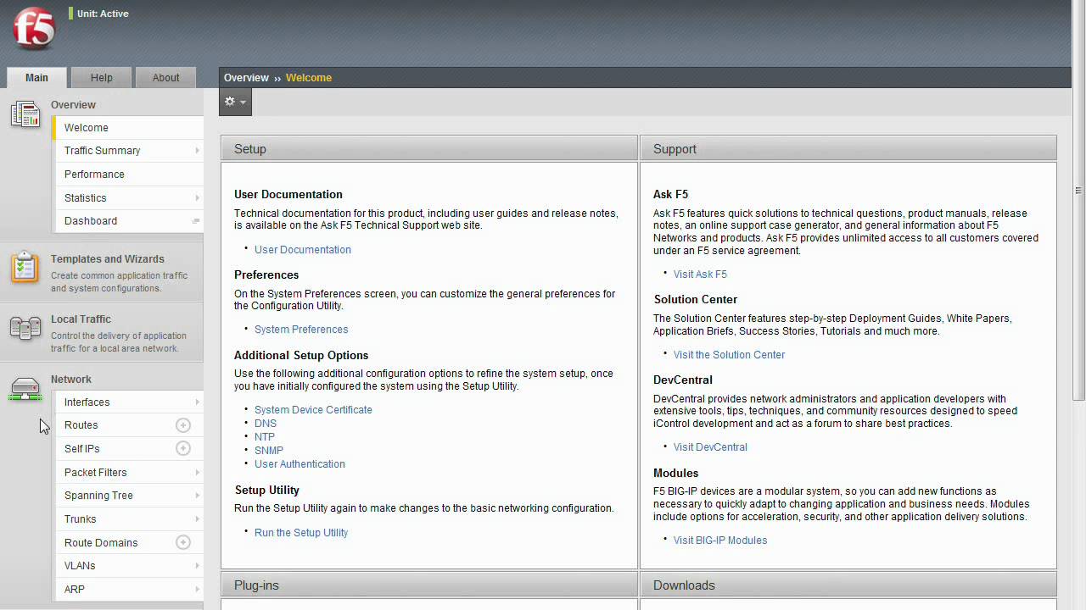Open the Local Traffic section heading
Image resolution: width=1086 pixels, height=610 pixels.
tap(81, 319)
